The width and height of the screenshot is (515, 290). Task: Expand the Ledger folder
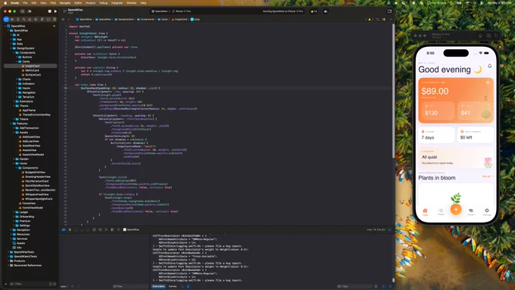tap(14, 212)
